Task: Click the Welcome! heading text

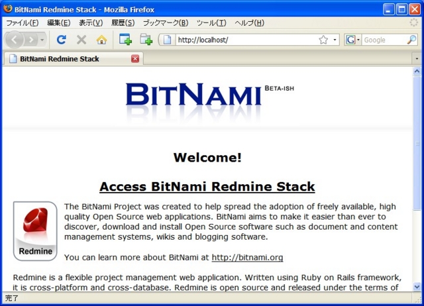Action: click(x=207, y=158)
